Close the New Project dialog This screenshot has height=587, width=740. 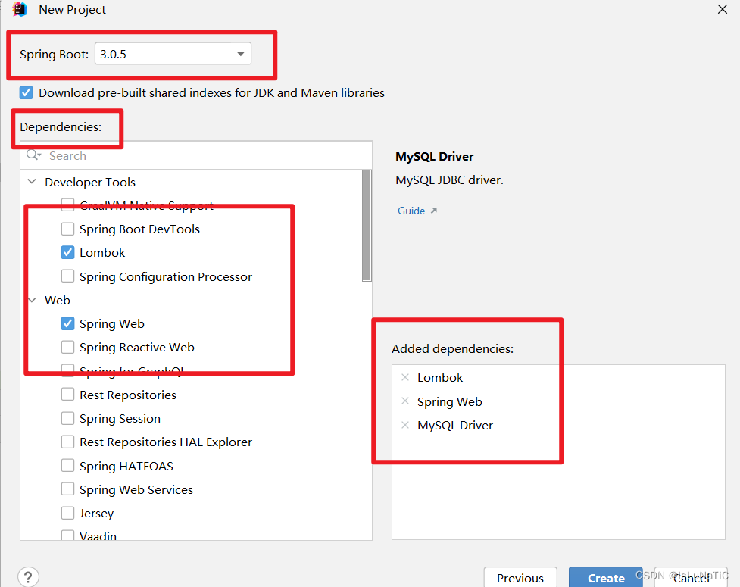(x=722, y=9)
